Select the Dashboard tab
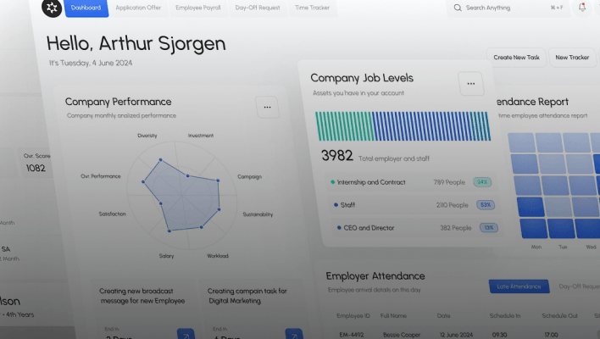 [x=86, y=8]
